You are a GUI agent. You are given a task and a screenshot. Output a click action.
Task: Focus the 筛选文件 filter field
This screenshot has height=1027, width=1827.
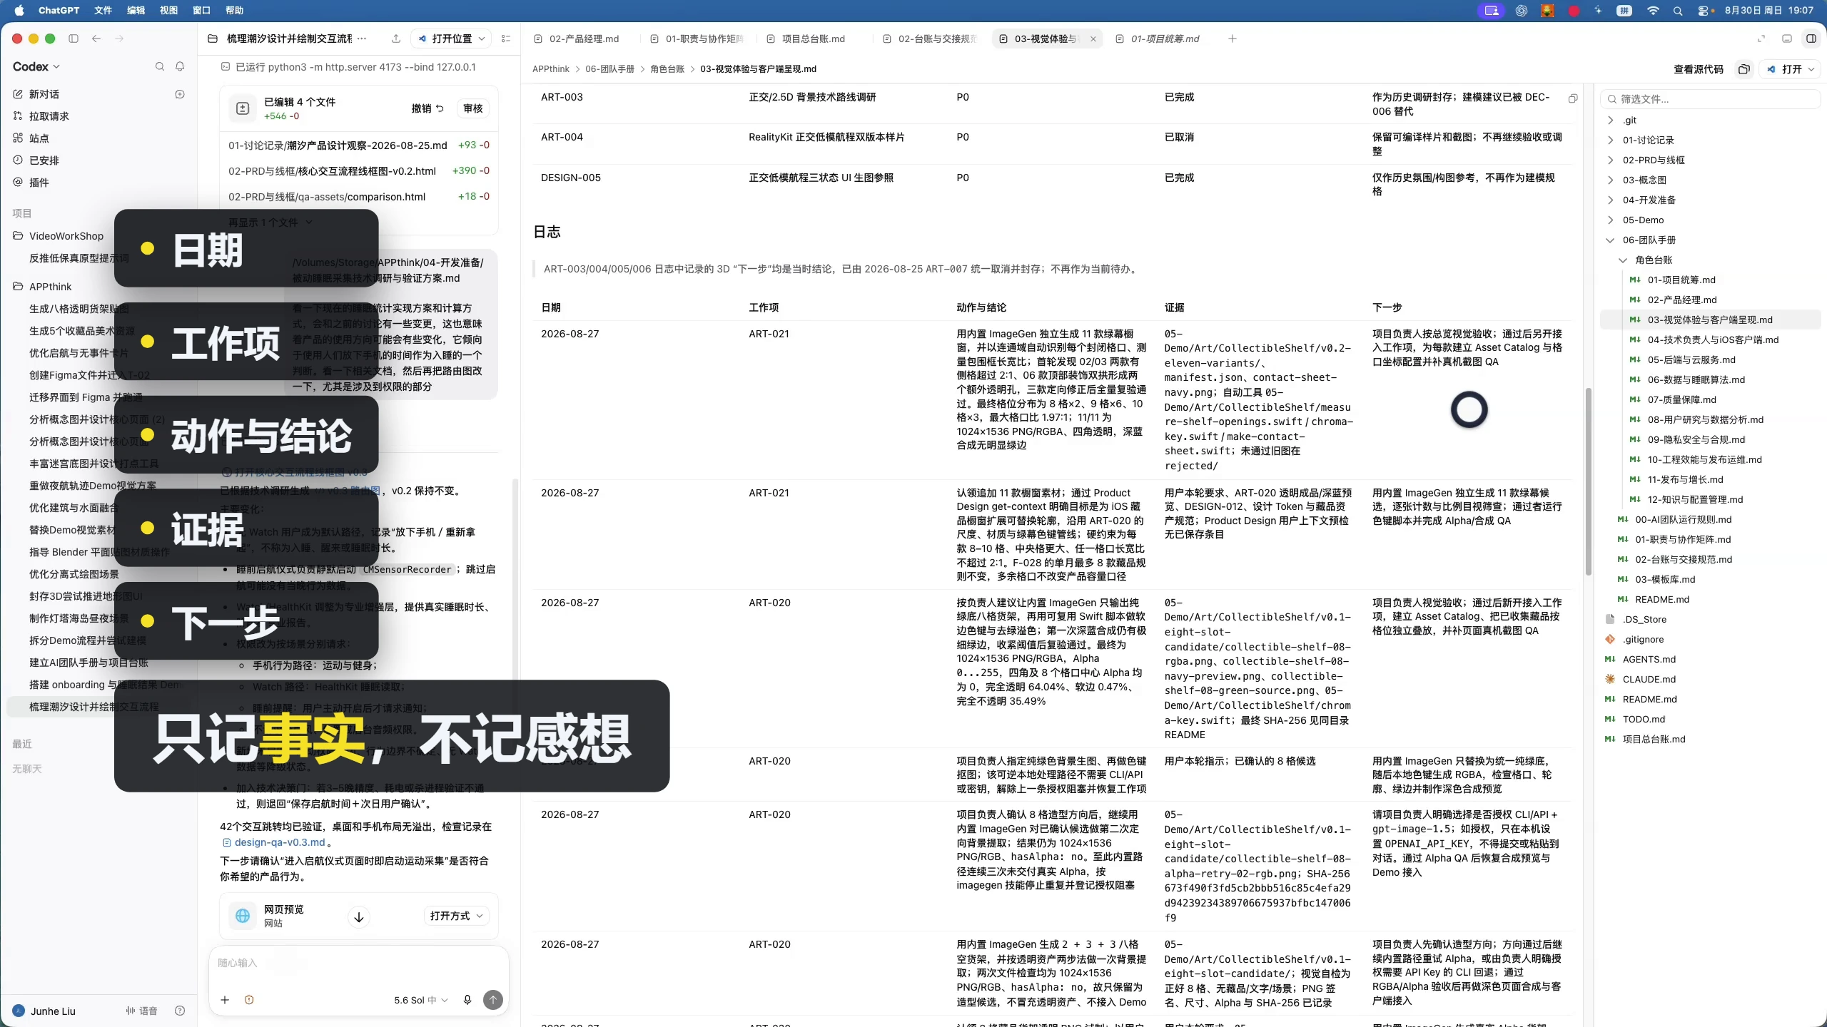point(1710,99)
